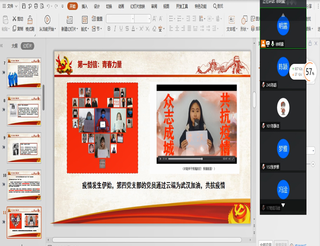The height and width of the screenshot is (246, 320).
Task: Click the Undo arrow icon
Action: click(49, 7)
